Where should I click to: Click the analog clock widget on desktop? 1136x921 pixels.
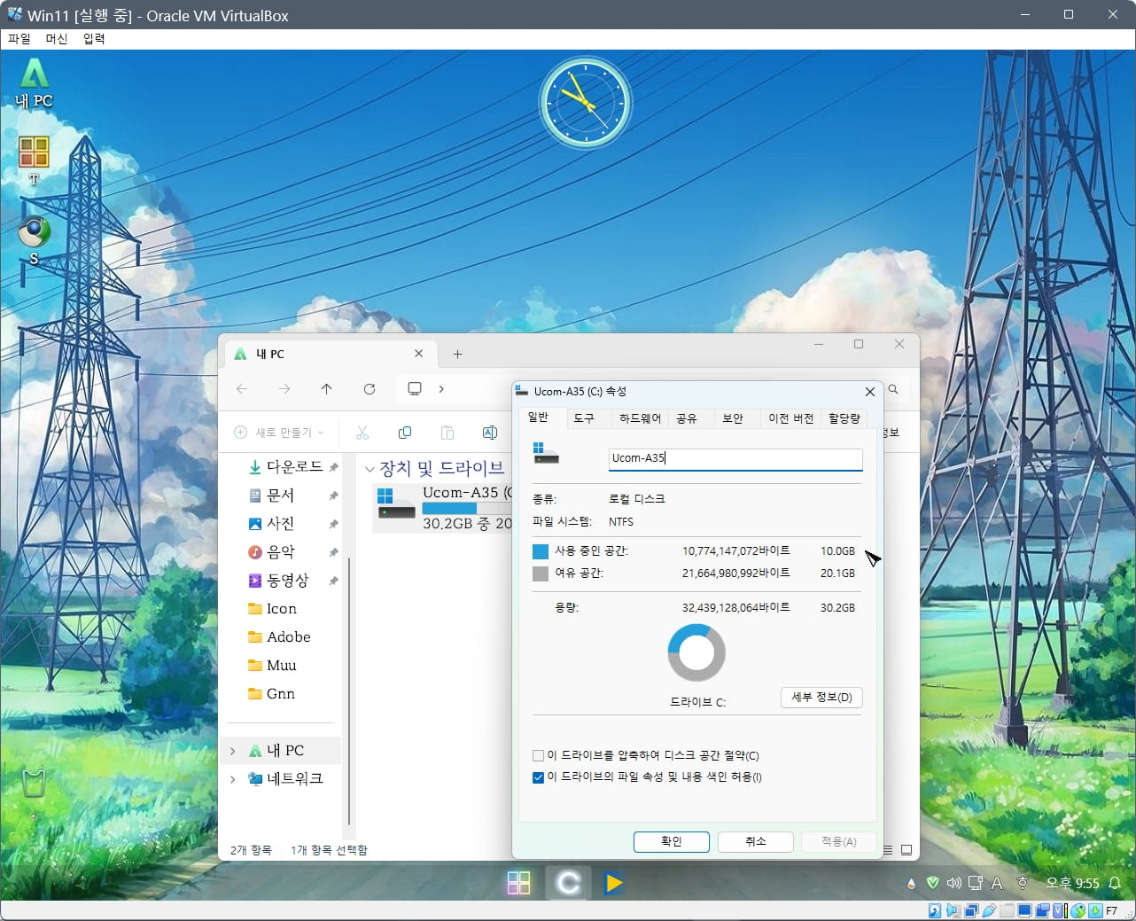[586, 103]
